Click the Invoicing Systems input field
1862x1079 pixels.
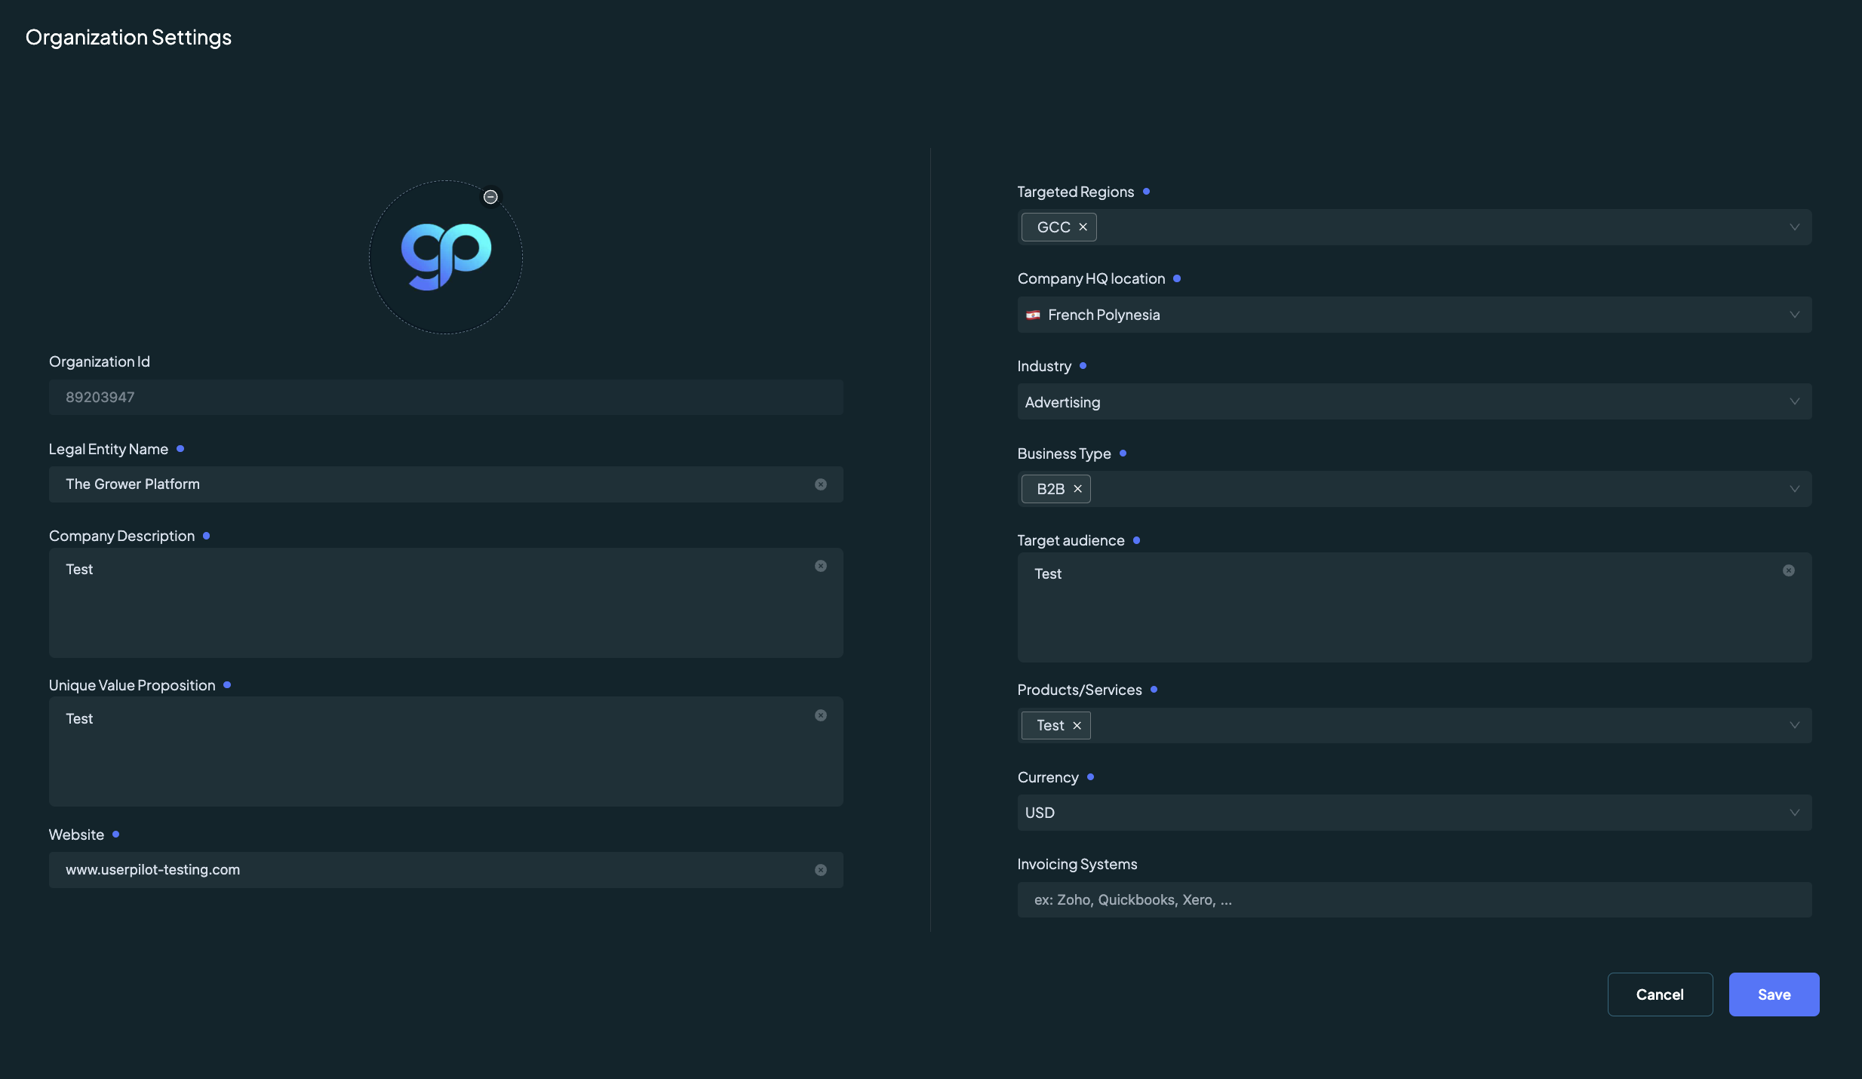(1415, 900)
